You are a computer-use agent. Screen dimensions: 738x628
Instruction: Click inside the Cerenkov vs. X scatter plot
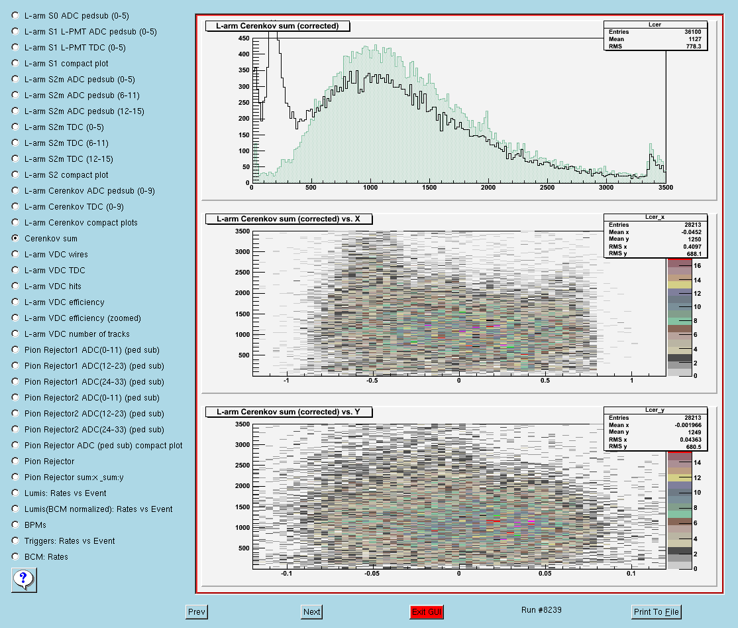click(x=459, y=304)
